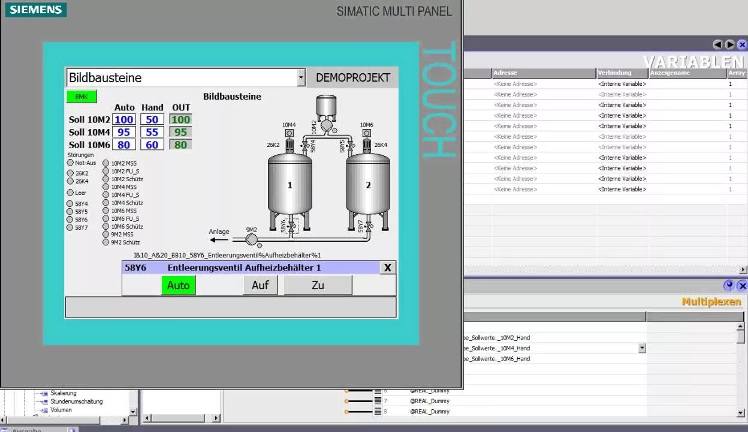This screenshot has width=748, height=432.
Task: Open the dropdown on the _10M4_Hand row
Action: [x=642, y=348]
